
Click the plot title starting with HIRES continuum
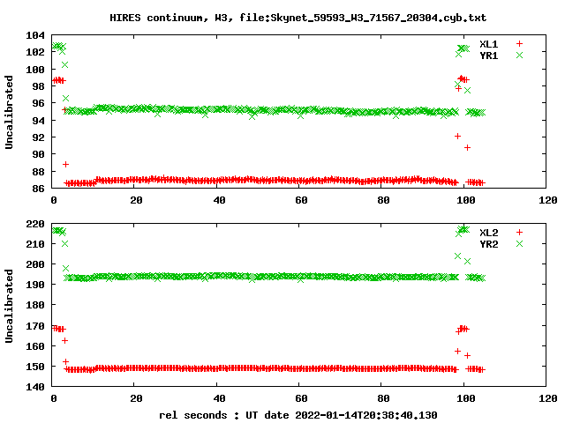point(298,18)
